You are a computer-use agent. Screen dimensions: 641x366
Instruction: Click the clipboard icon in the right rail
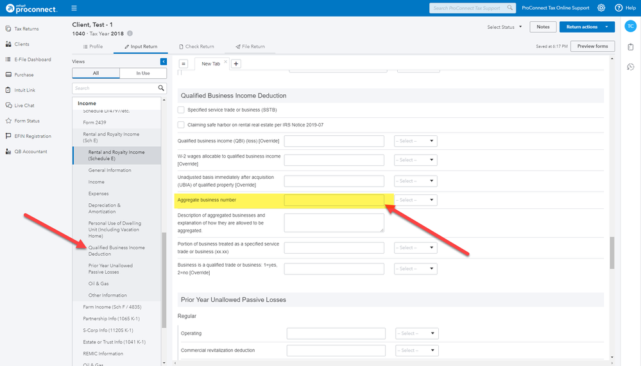[x=630, y=47]
